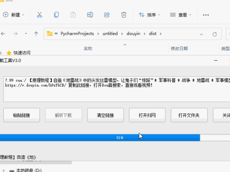This screenshot has height=172, width=230.
Task: Click the douyin breadcrumb segment
Action: pyautogui.click(x=133, y=34)
